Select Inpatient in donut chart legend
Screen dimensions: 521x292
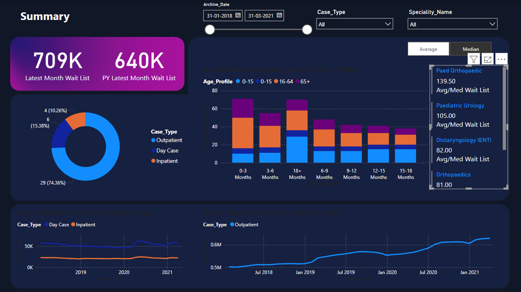click(164, 161)
